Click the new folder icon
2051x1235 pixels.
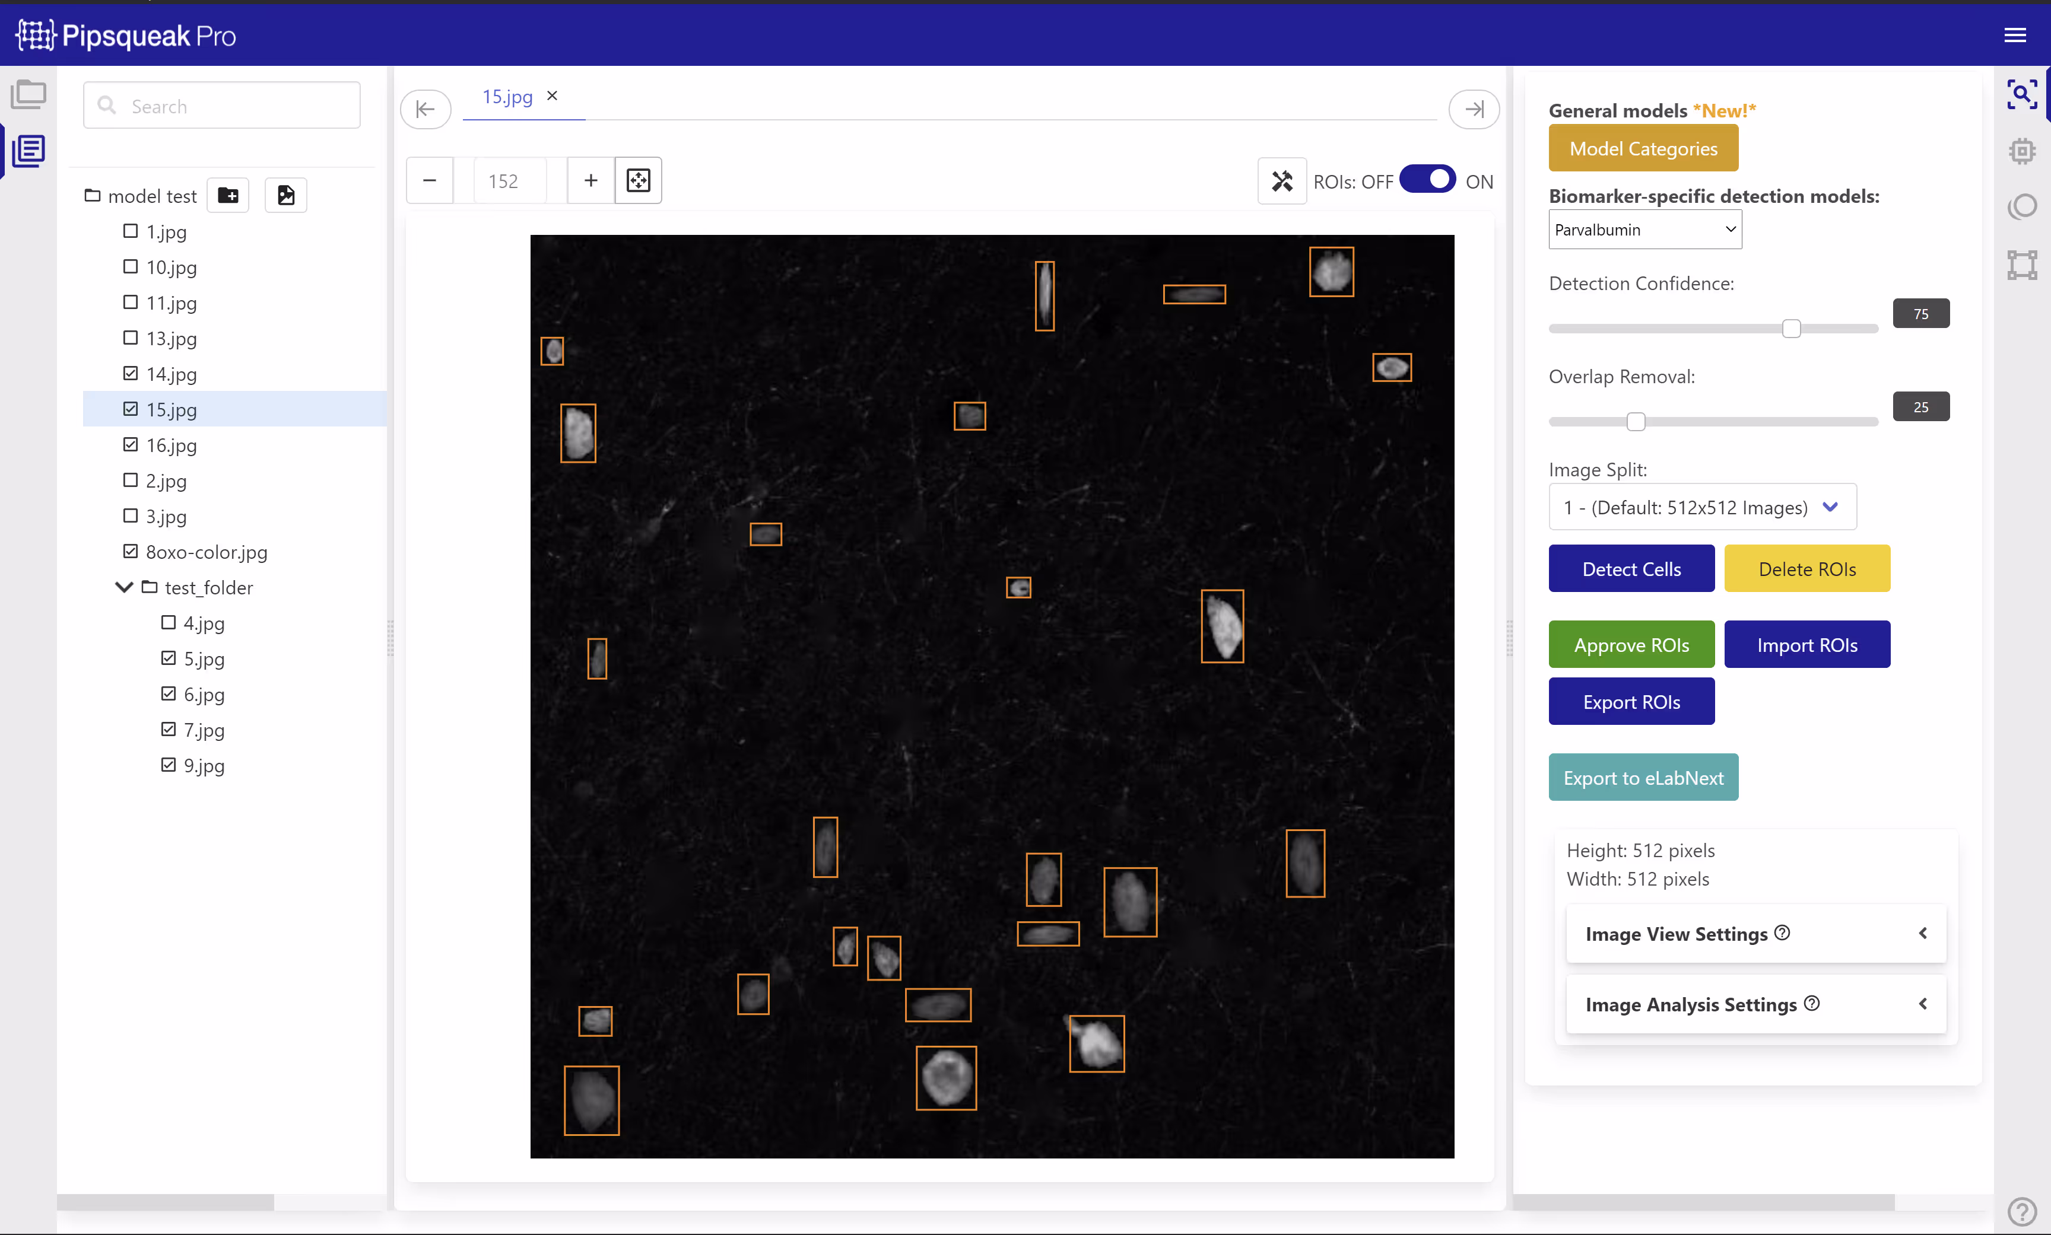point(228,196)
